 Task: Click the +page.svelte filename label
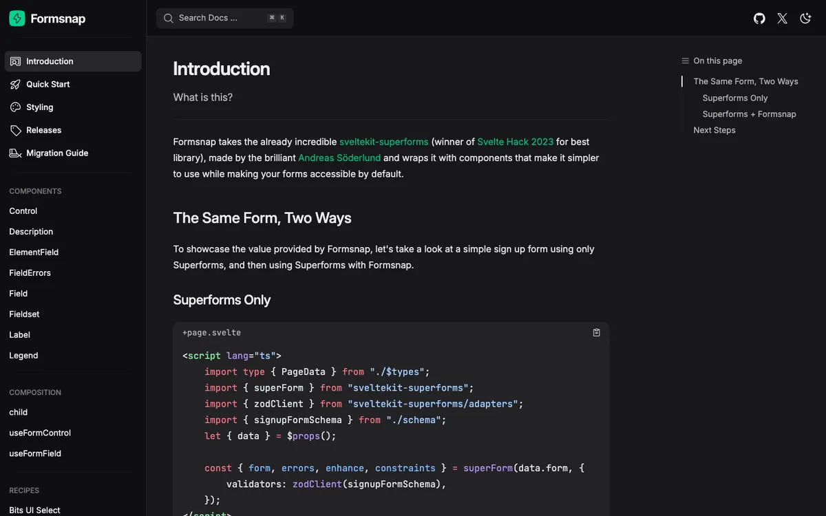click(211, 332)
